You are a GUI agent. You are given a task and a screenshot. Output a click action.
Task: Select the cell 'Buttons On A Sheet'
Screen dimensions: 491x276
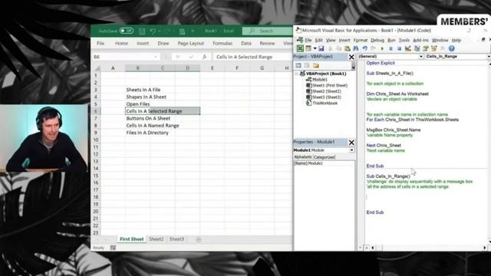[x=148, y=118]
